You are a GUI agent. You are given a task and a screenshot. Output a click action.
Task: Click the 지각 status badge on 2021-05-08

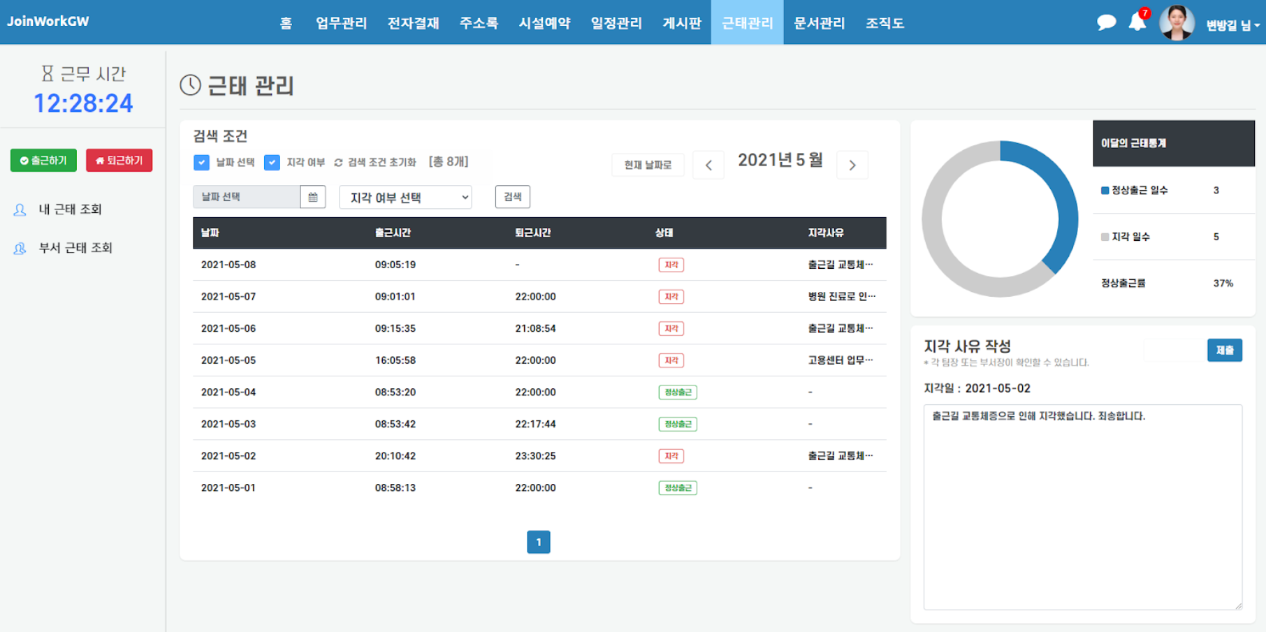(671, 265)
